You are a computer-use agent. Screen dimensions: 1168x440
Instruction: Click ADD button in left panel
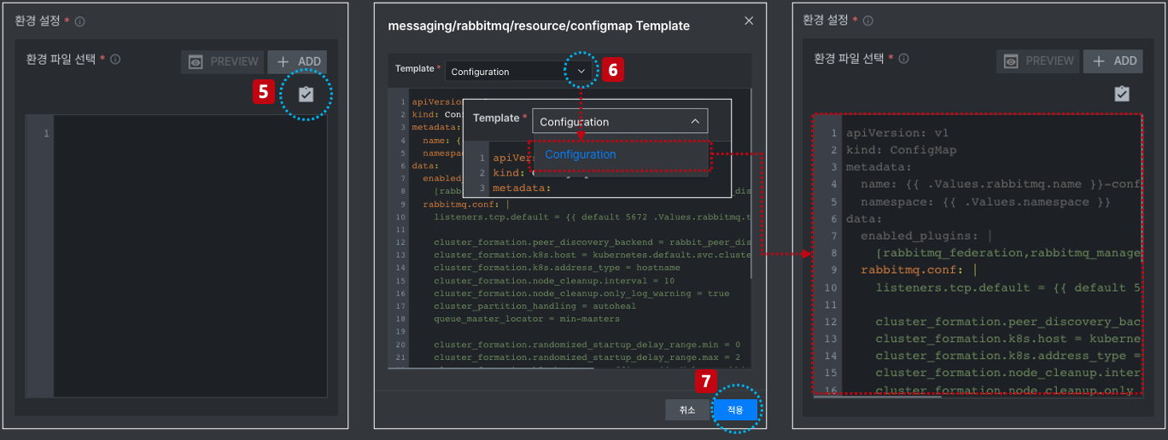click(297, 61)
